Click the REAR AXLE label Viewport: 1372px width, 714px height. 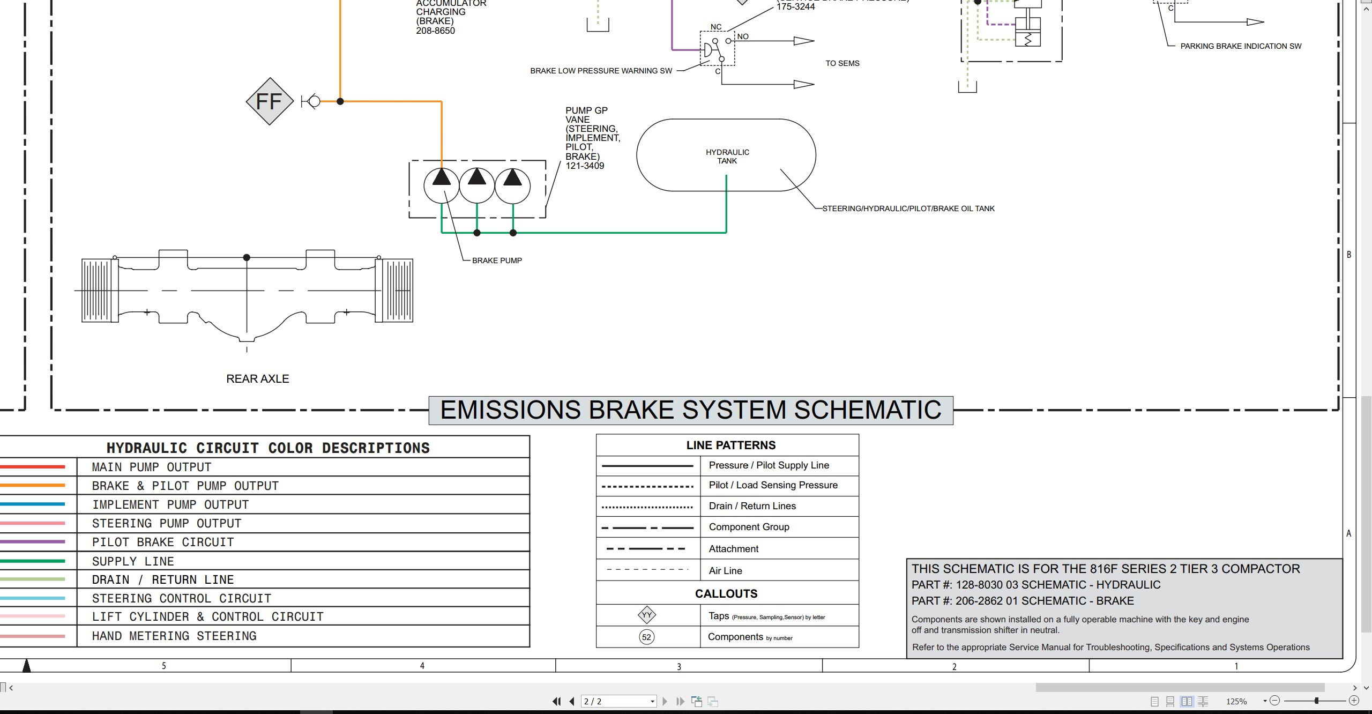pos(257,379)
